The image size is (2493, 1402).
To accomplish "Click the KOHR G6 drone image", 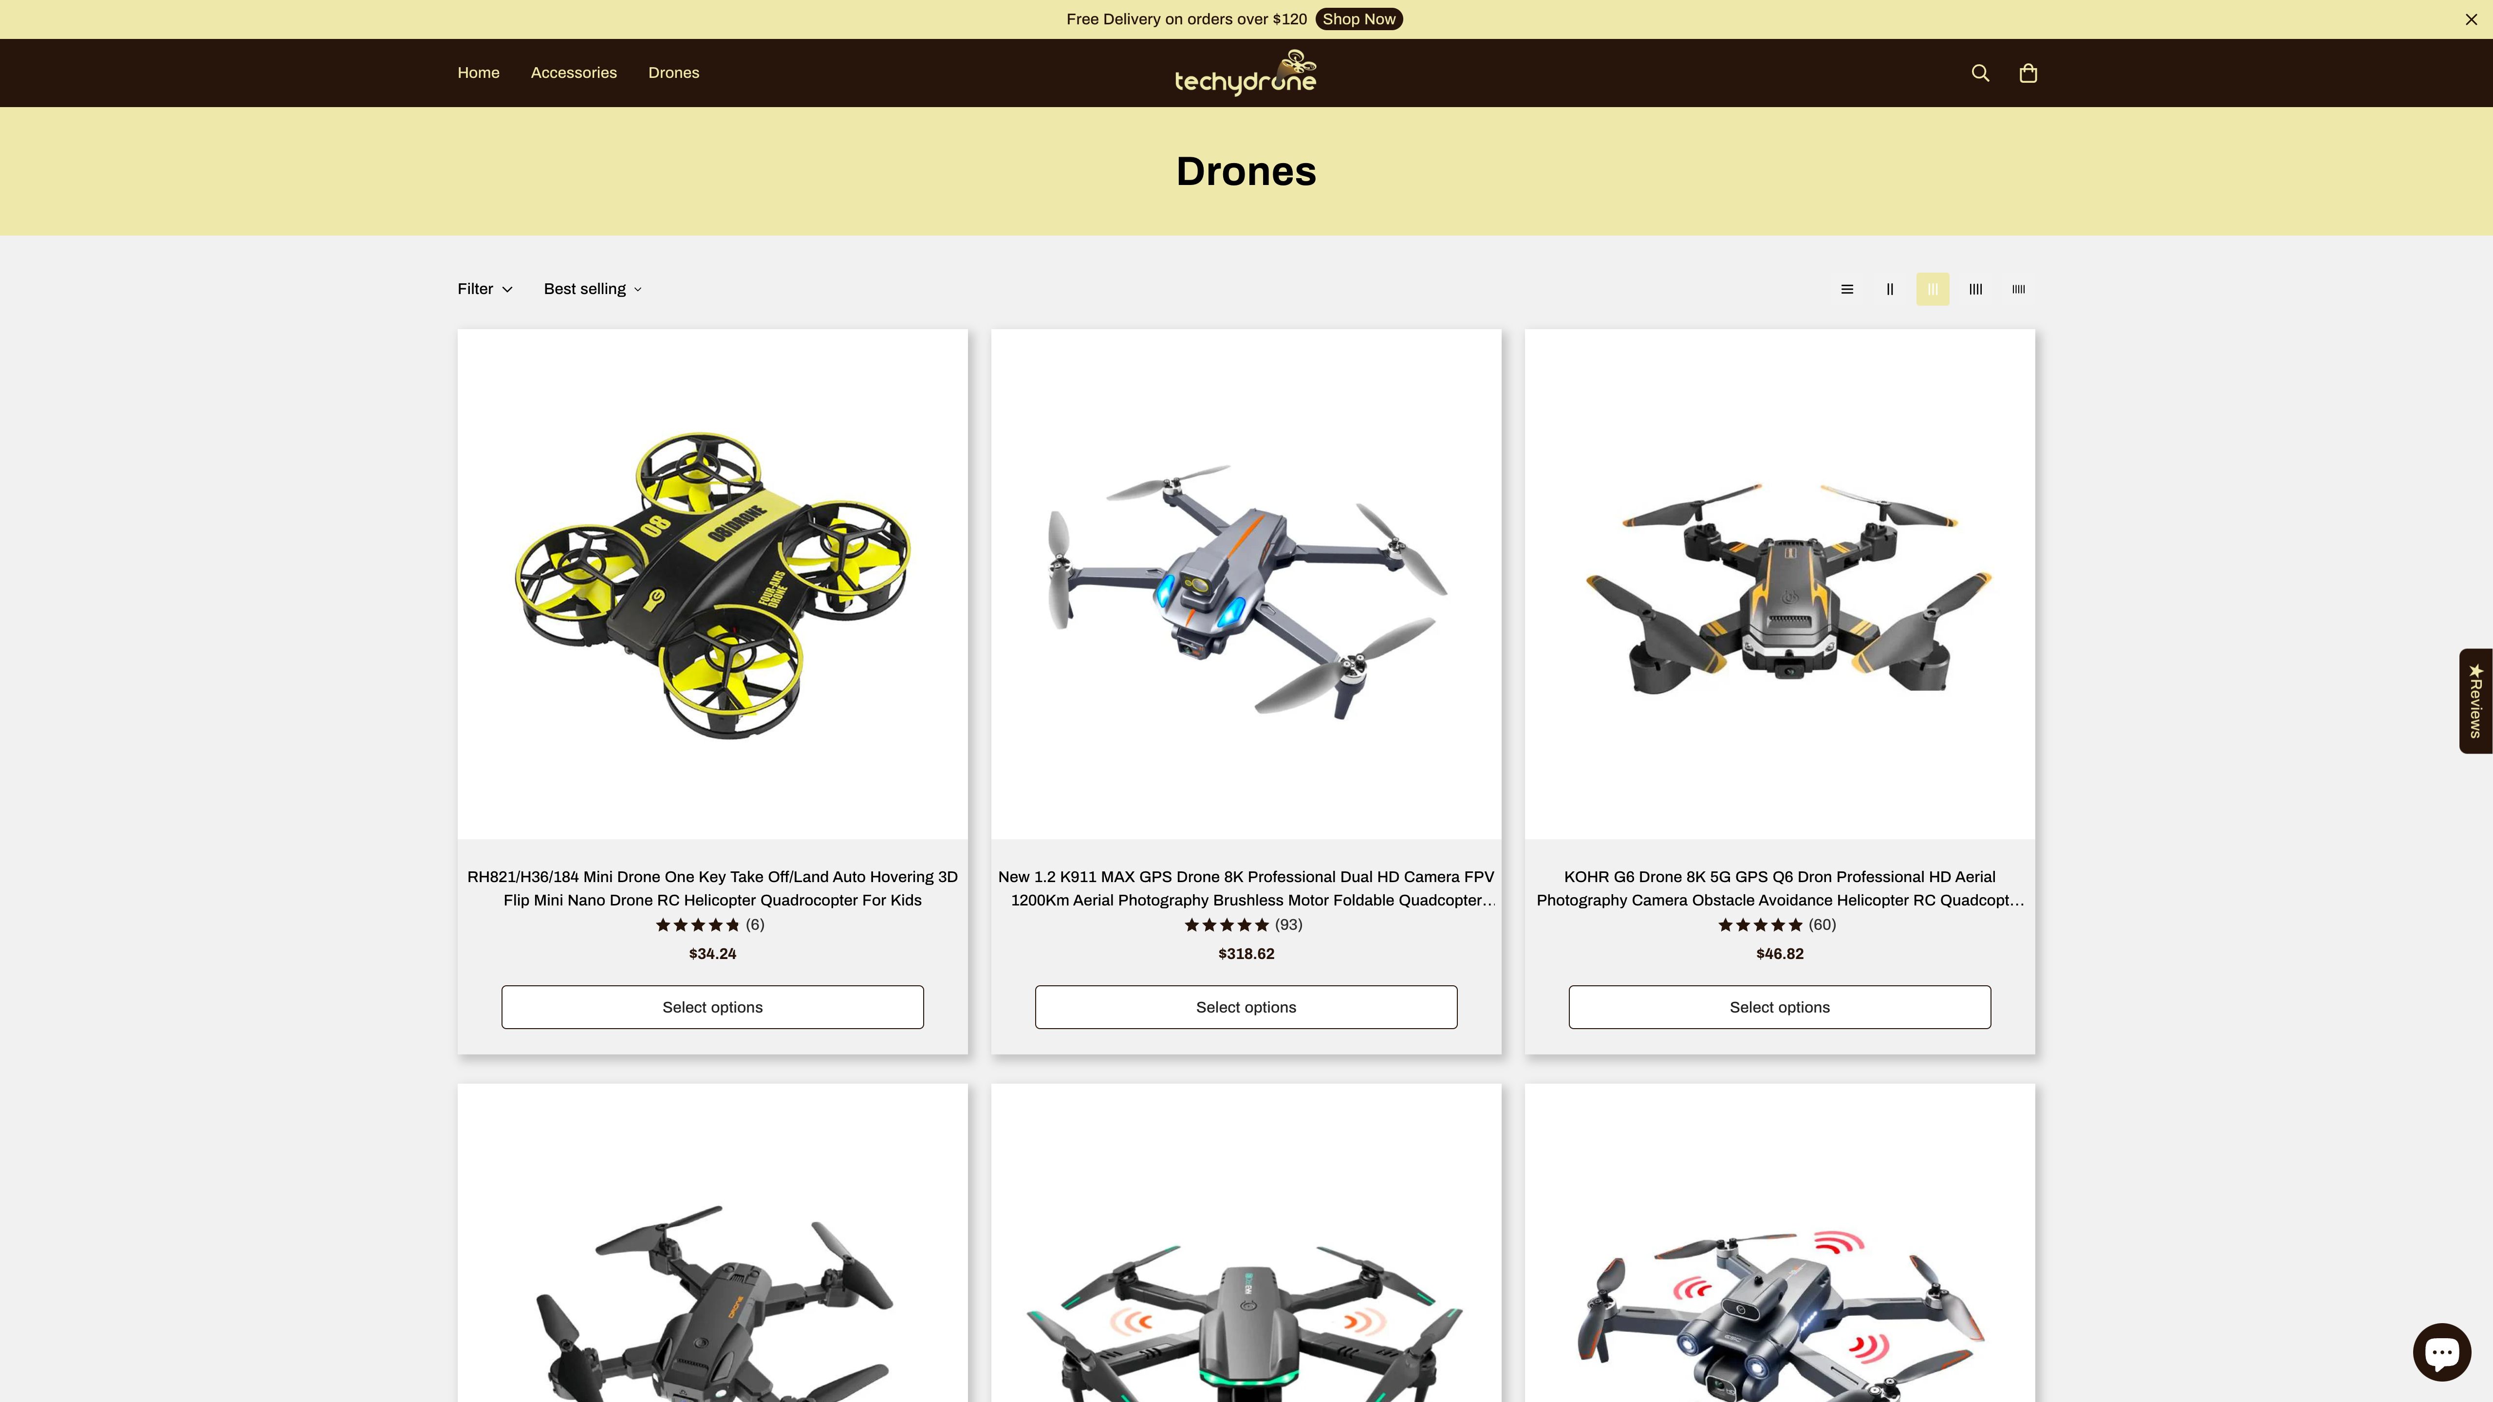I will pos(1780,584).
